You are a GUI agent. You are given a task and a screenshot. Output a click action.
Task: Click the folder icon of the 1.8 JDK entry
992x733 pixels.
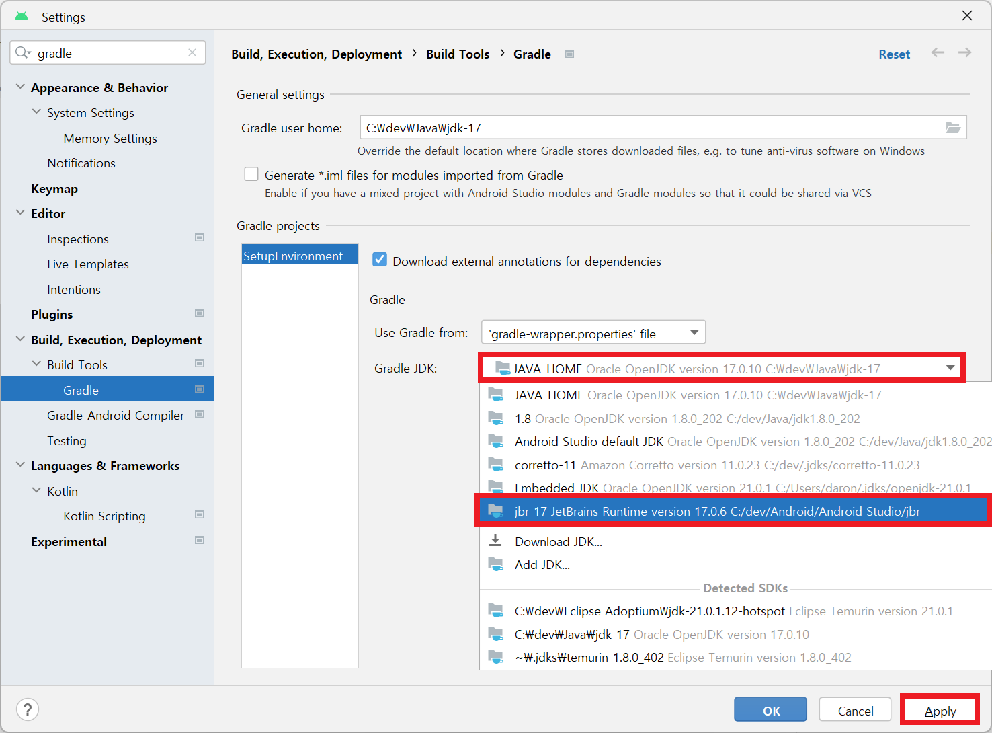[x=495, y=418]
